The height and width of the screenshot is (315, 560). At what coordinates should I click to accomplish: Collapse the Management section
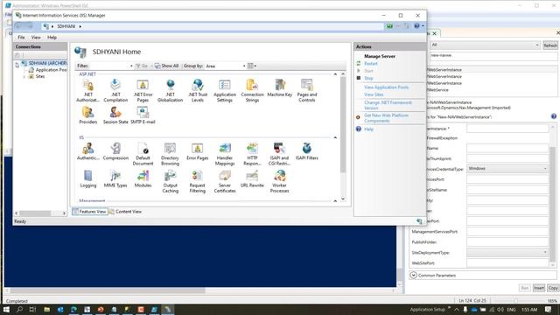pyautogui.click(x=335, y=200)
